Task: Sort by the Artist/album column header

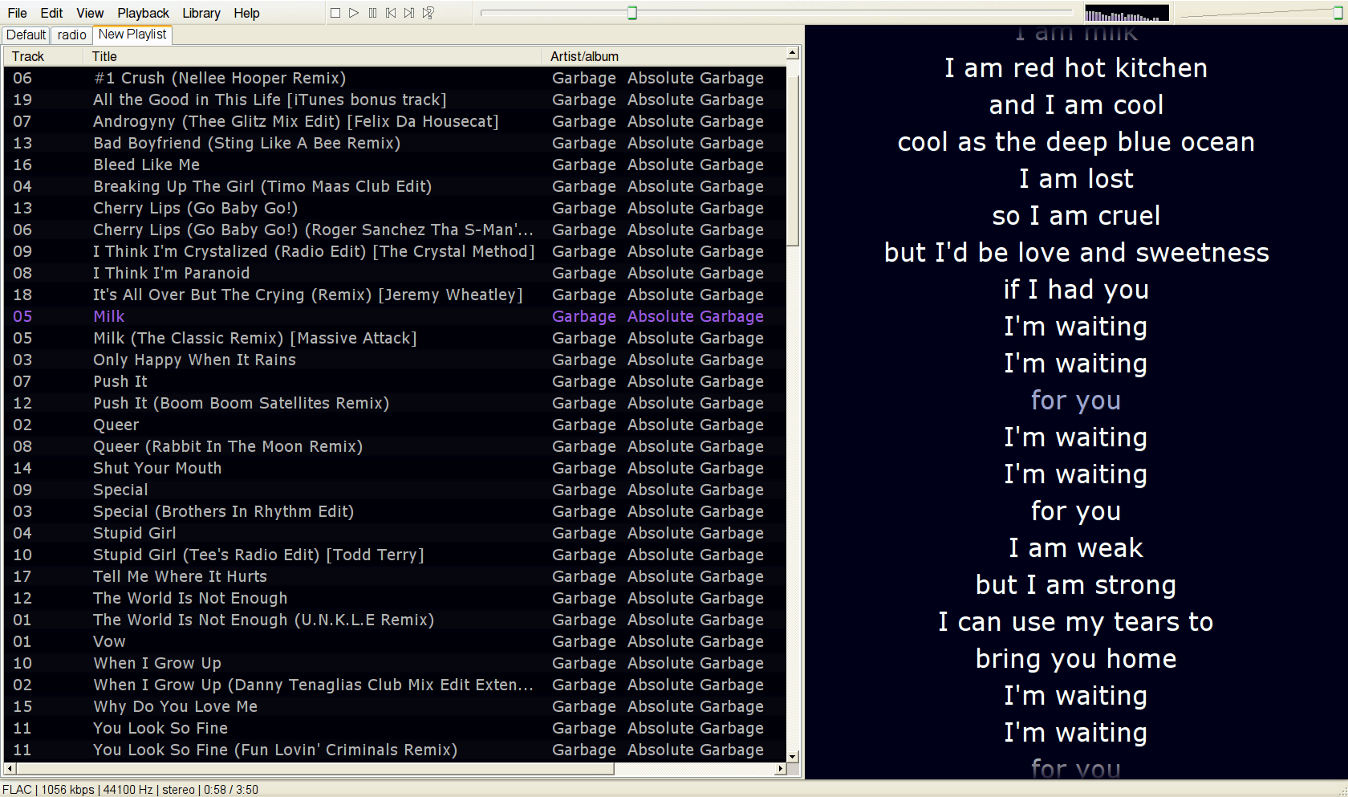Action: (x=664, y=56)
